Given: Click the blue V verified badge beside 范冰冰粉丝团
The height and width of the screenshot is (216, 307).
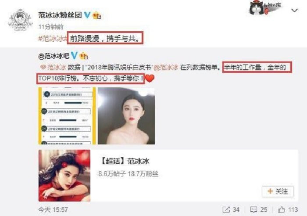Looking at the screenshot, I should (87, 15).
